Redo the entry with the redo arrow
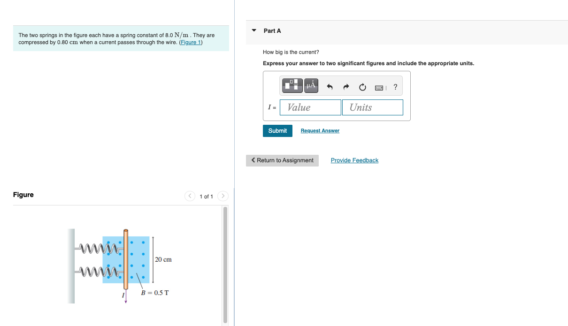Image resolution: width=568 pixels, height=326 pixels. coord(346,86)
